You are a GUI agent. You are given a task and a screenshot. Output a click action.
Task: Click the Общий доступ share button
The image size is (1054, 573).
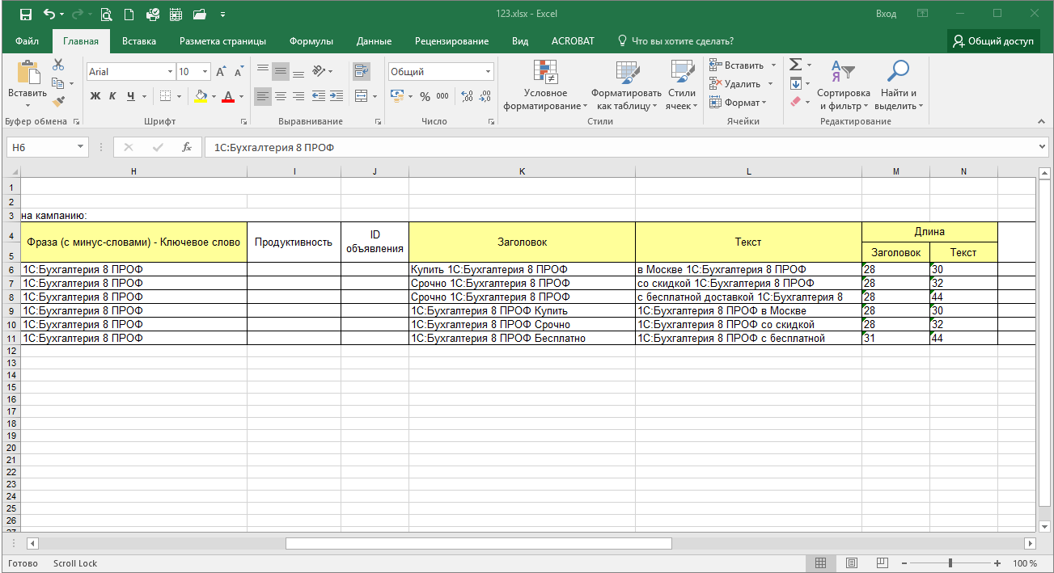(993, 41)
